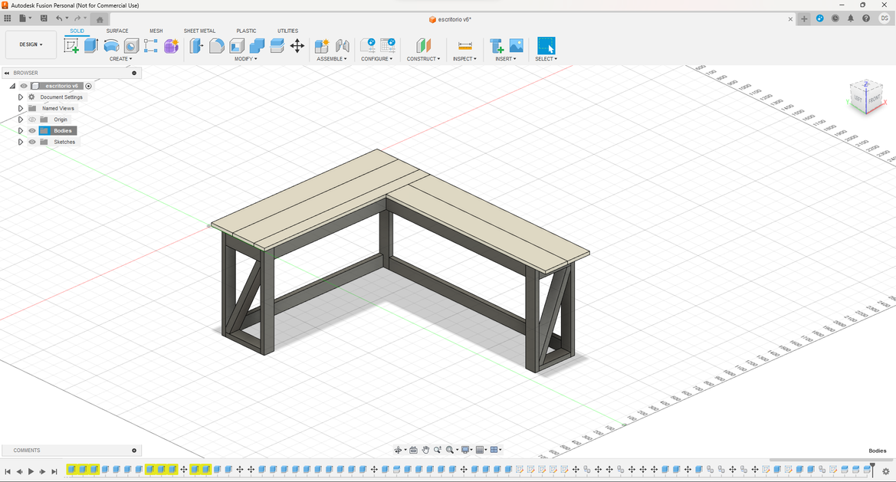Expand the Named Views node
896x482 pixels.
(x=21, y=108)
